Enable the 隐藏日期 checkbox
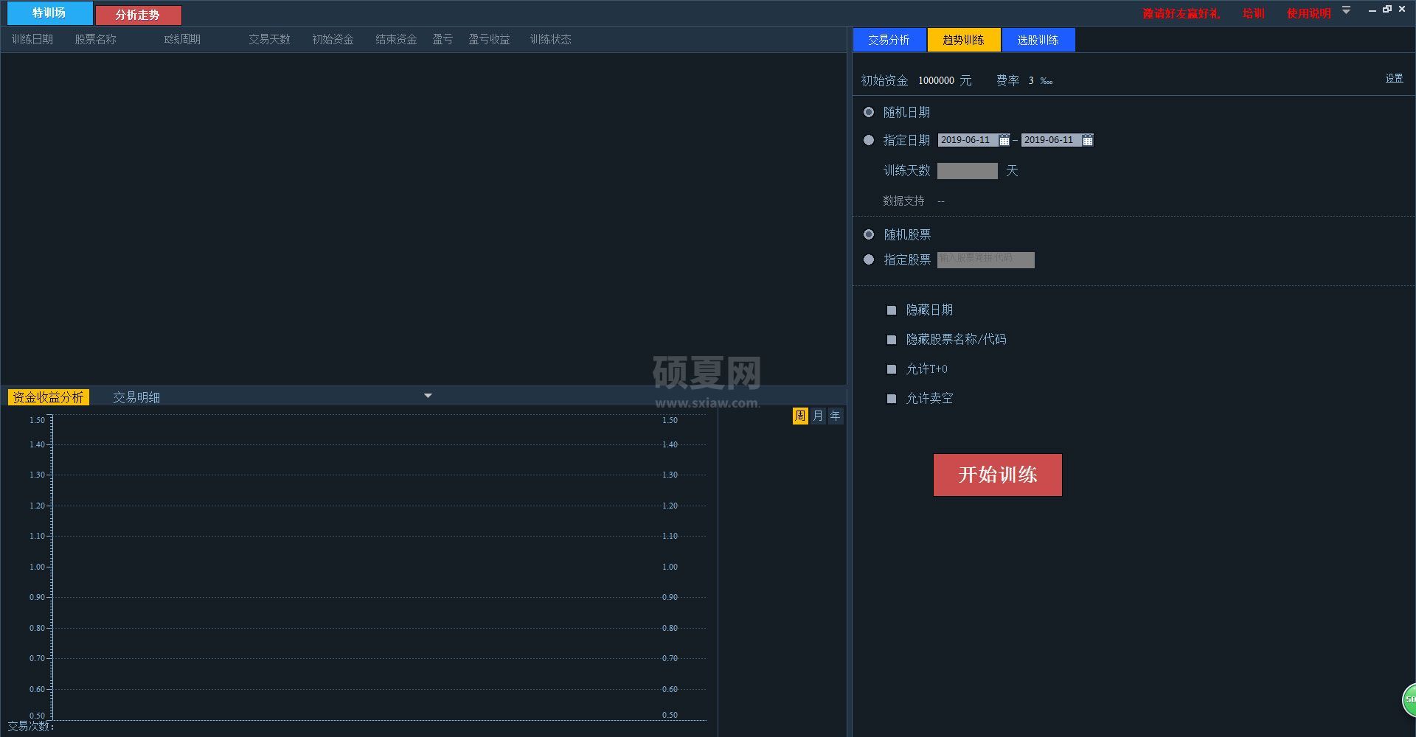This screenshot has width=1416, height=737. tap(891, 310)
